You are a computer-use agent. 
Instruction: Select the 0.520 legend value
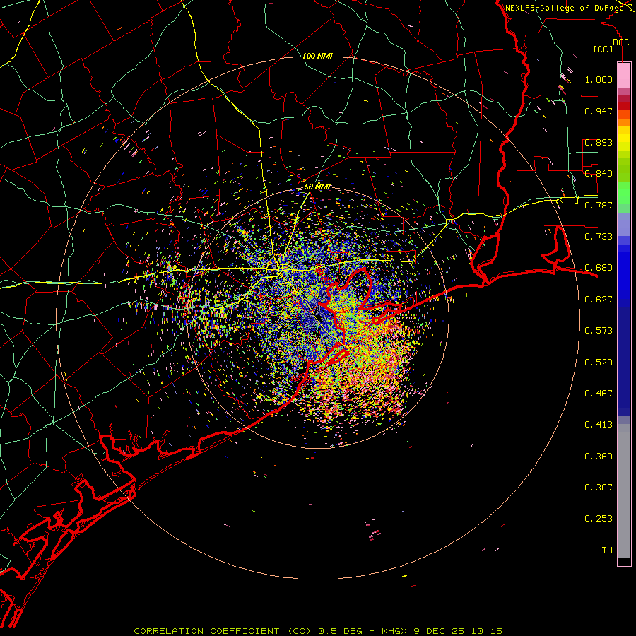pyautogui.click(x=599, y=363)
